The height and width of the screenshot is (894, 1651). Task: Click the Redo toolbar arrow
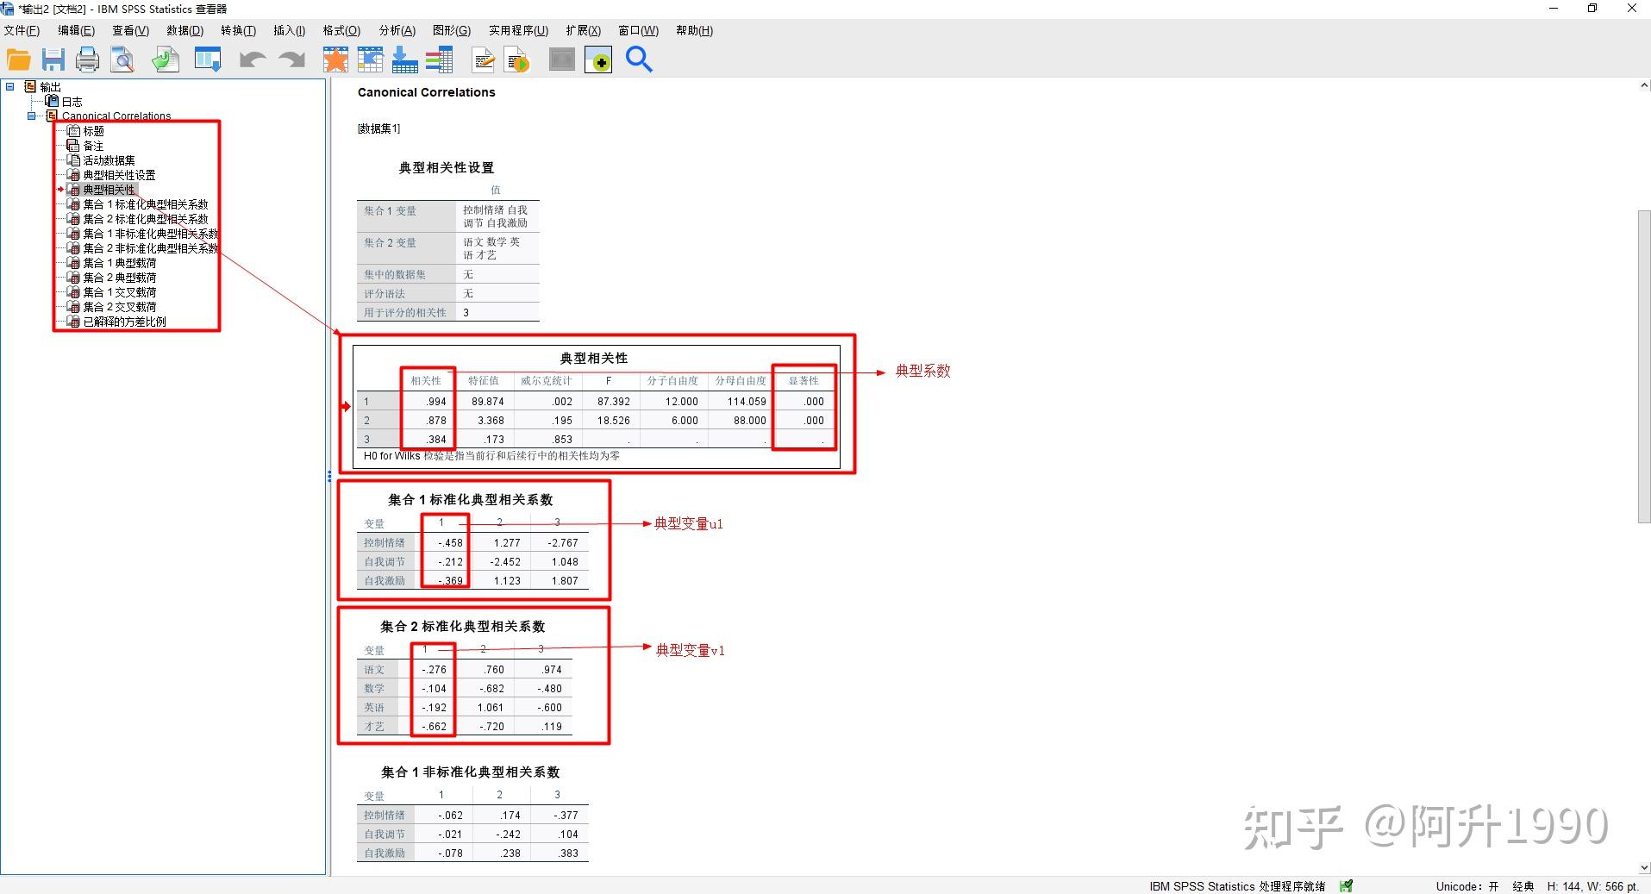pos(291,59)
